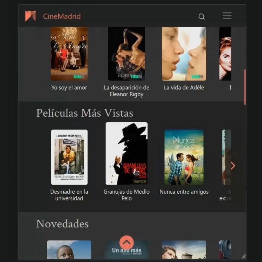Advance the Más Vistas carousel with the right chevron

click(233, 166)
